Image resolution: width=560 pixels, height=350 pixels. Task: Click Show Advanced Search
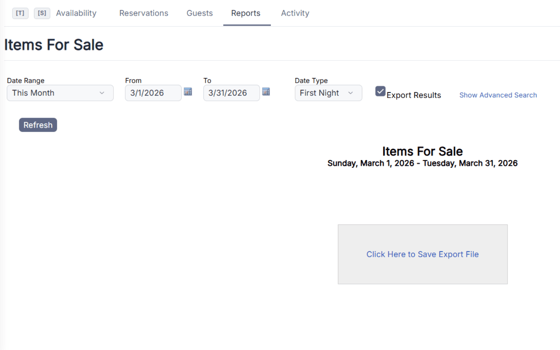click(498, 95)
